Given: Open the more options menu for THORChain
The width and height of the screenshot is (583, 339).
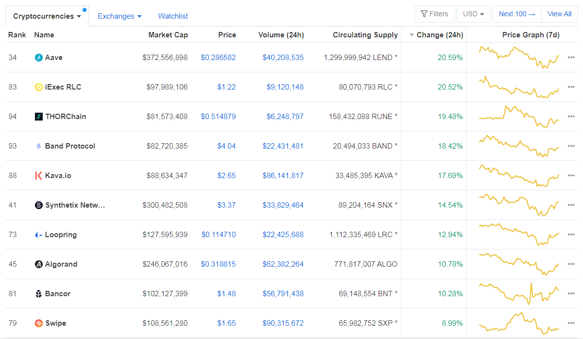Looking at the screenshot, I should [571, 117].
